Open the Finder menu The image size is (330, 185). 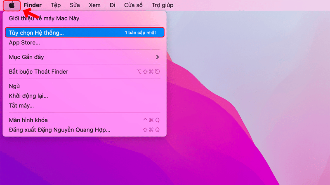[x=33, y=5]
